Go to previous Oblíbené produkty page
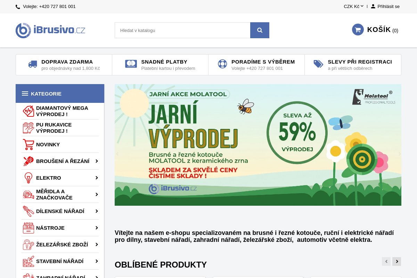Image resolution: width=417 pixels, height=278 pixels. [386, 261]
